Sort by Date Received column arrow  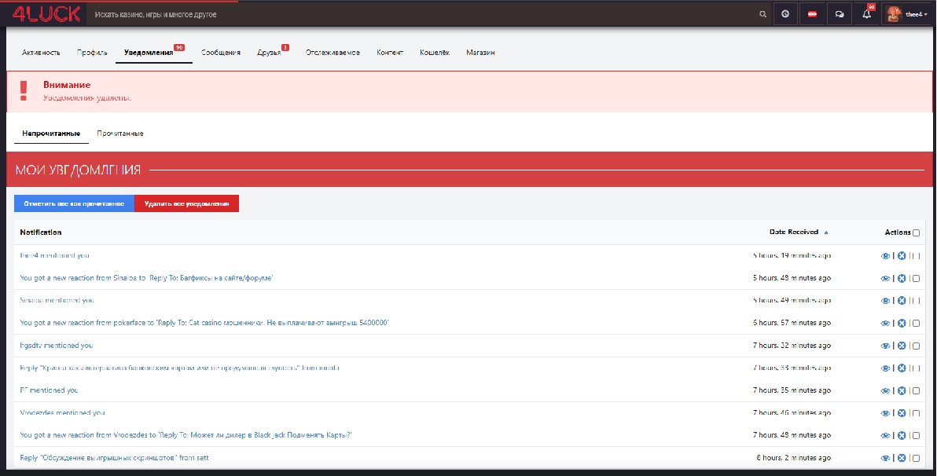click(826, 233)
